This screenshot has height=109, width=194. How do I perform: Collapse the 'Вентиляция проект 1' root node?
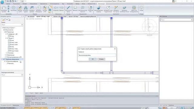coord(2,28)
